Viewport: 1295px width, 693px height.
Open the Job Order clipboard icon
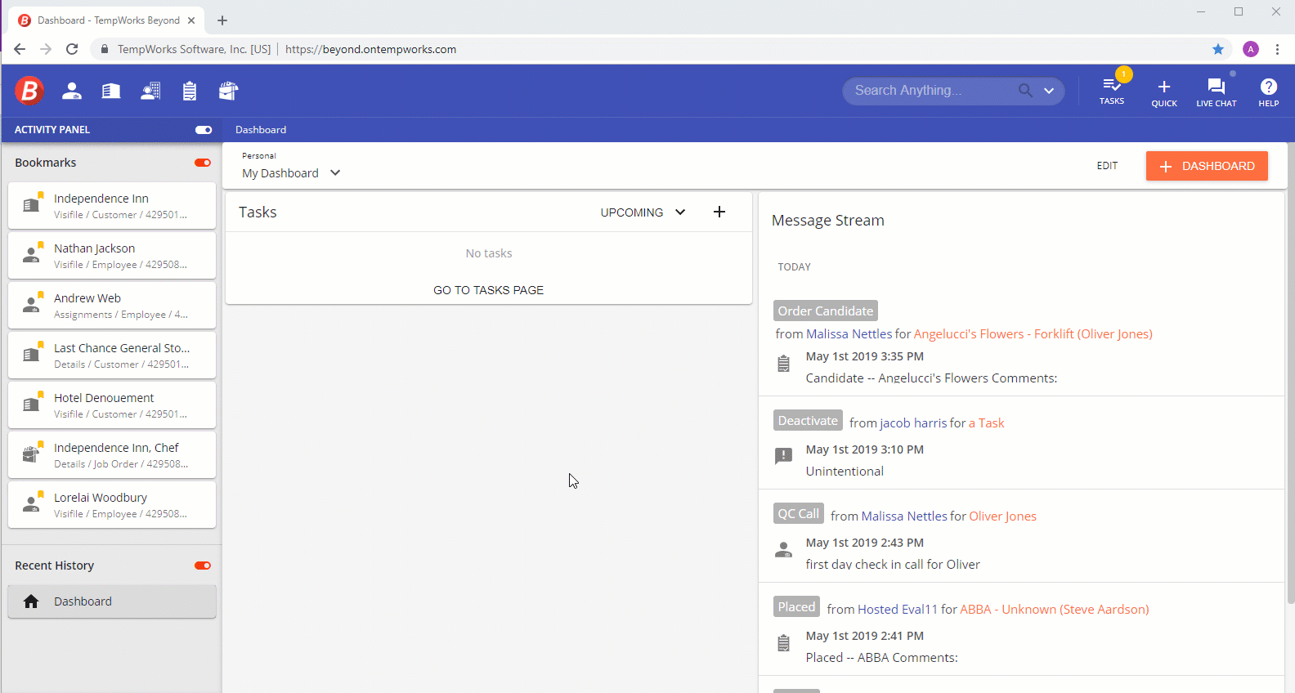click(190, 91)
